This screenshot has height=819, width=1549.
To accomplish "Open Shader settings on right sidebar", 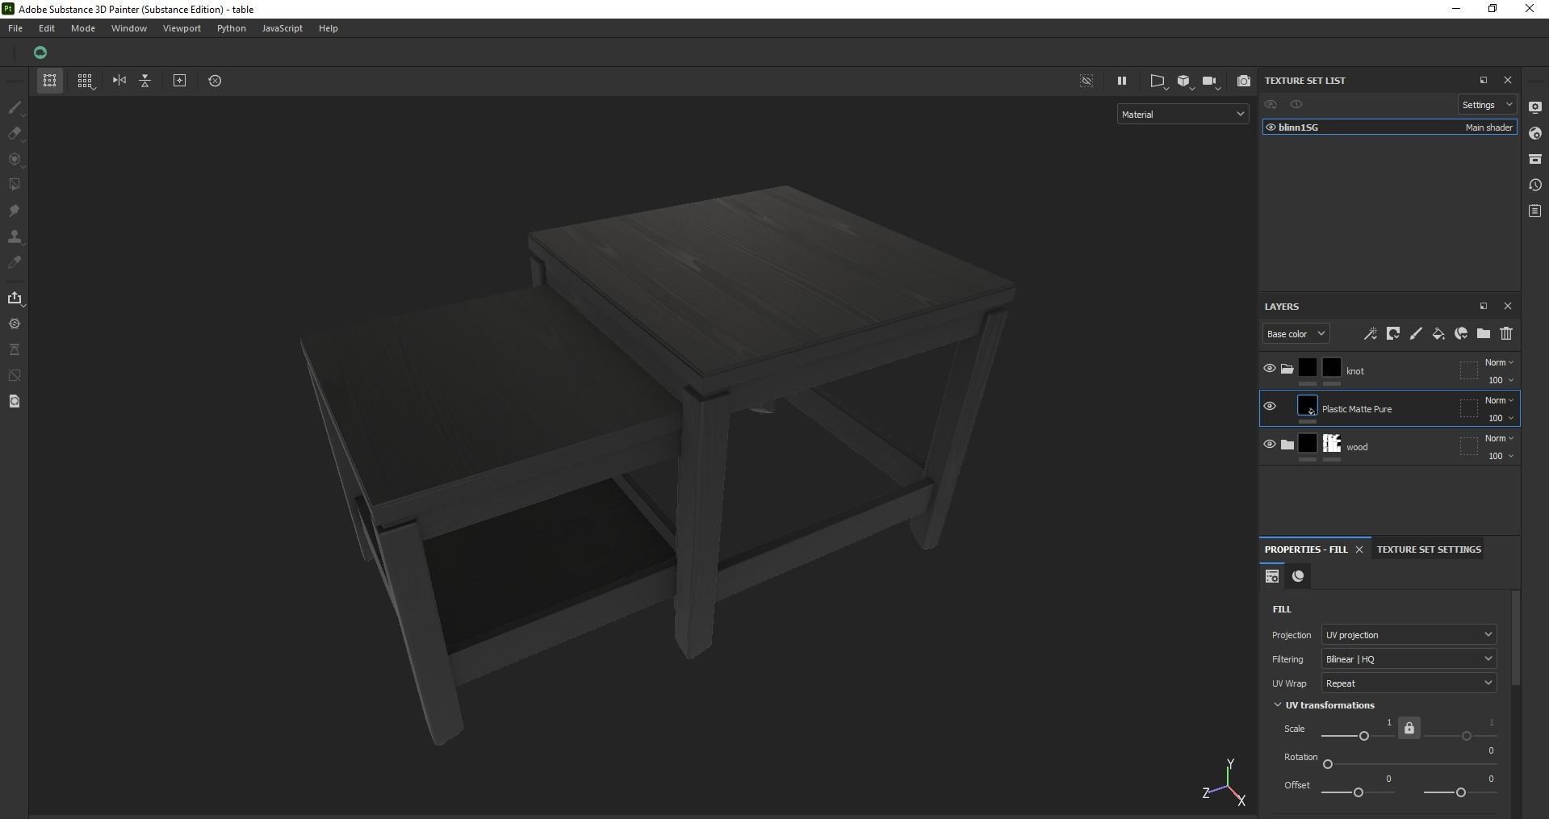I will point(1535,133).
